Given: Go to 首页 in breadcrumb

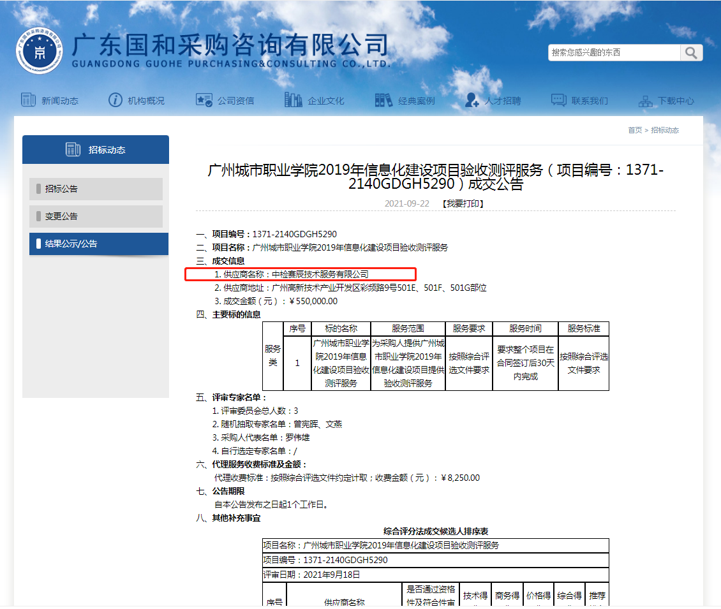Looking at the screenshot, I should (x=635, y=130).
